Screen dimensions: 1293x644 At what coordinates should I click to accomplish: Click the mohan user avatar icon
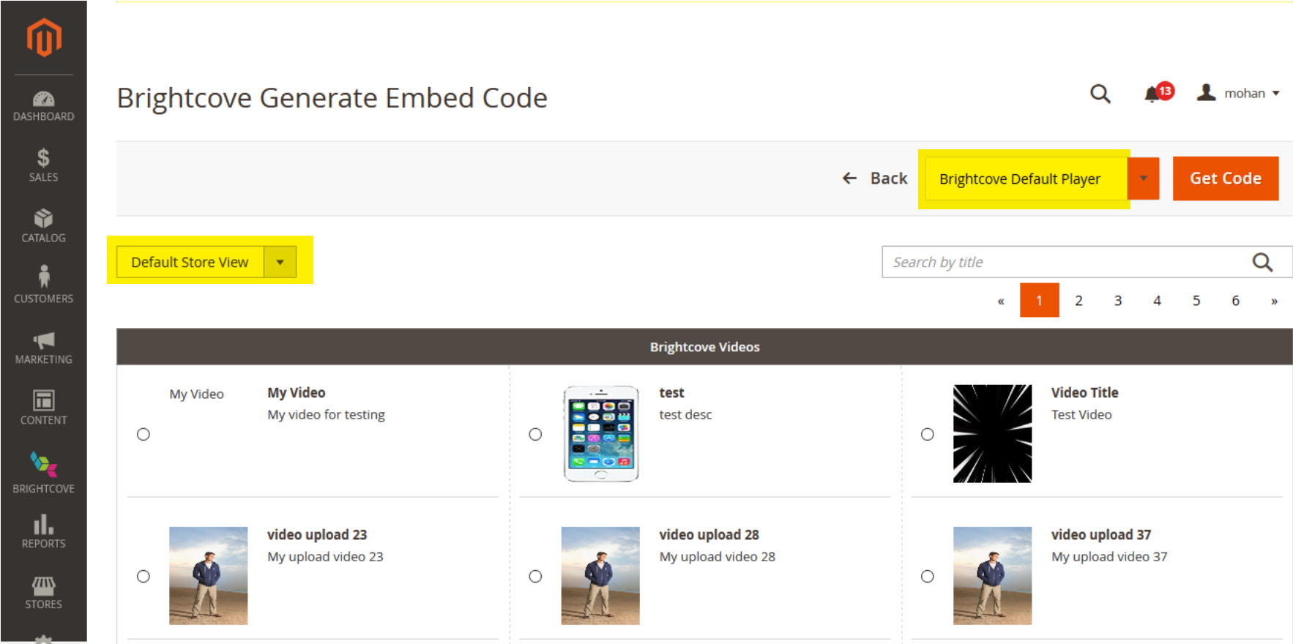(x=1206, y=92)
